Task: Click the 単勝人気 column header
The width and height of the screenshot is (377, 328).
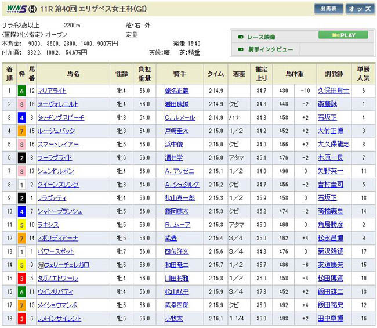Action: (x=362, y=74)
